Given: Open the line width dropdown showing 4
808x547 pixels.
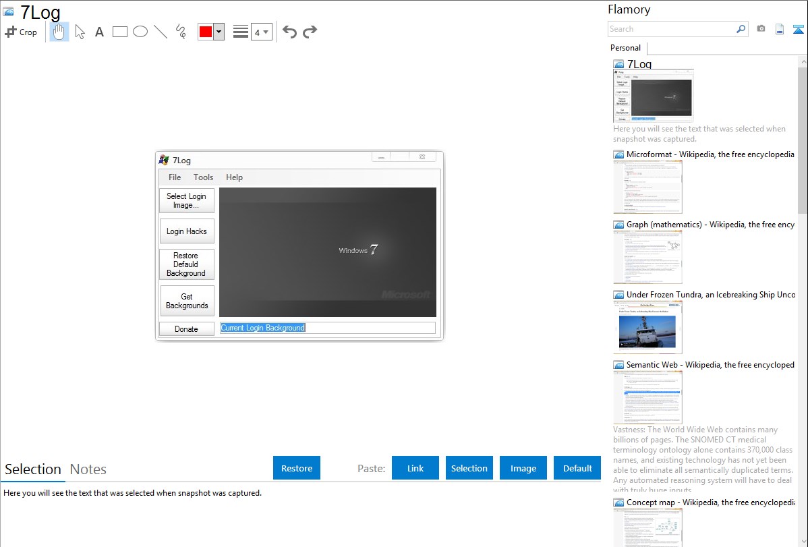Looking at the screenshot, I should click(x=262, y=32).
